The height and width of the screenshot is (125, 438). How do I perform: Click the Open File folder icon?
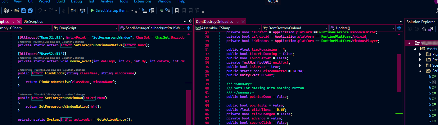17,10
